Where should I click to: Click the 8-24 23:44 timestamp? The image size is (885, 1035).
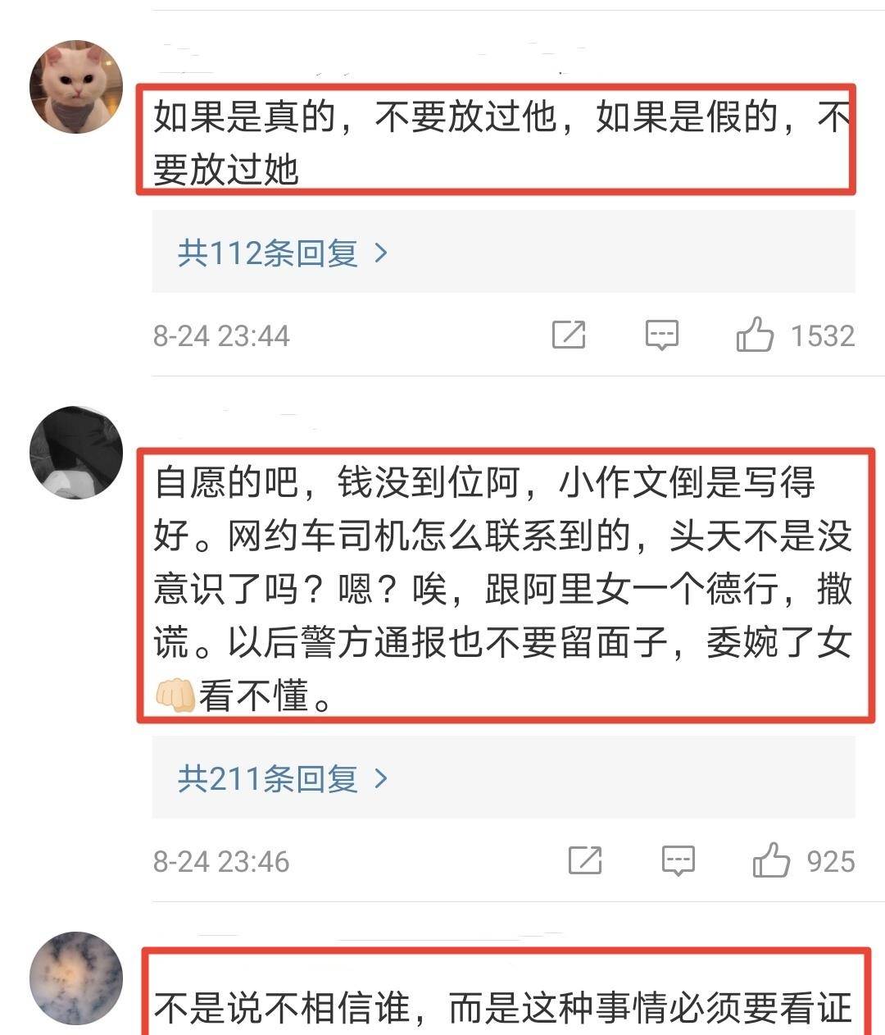[221, 335]
